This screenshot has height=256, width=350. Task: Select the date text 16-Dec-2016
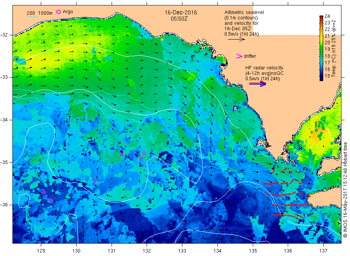coord(181,12)
